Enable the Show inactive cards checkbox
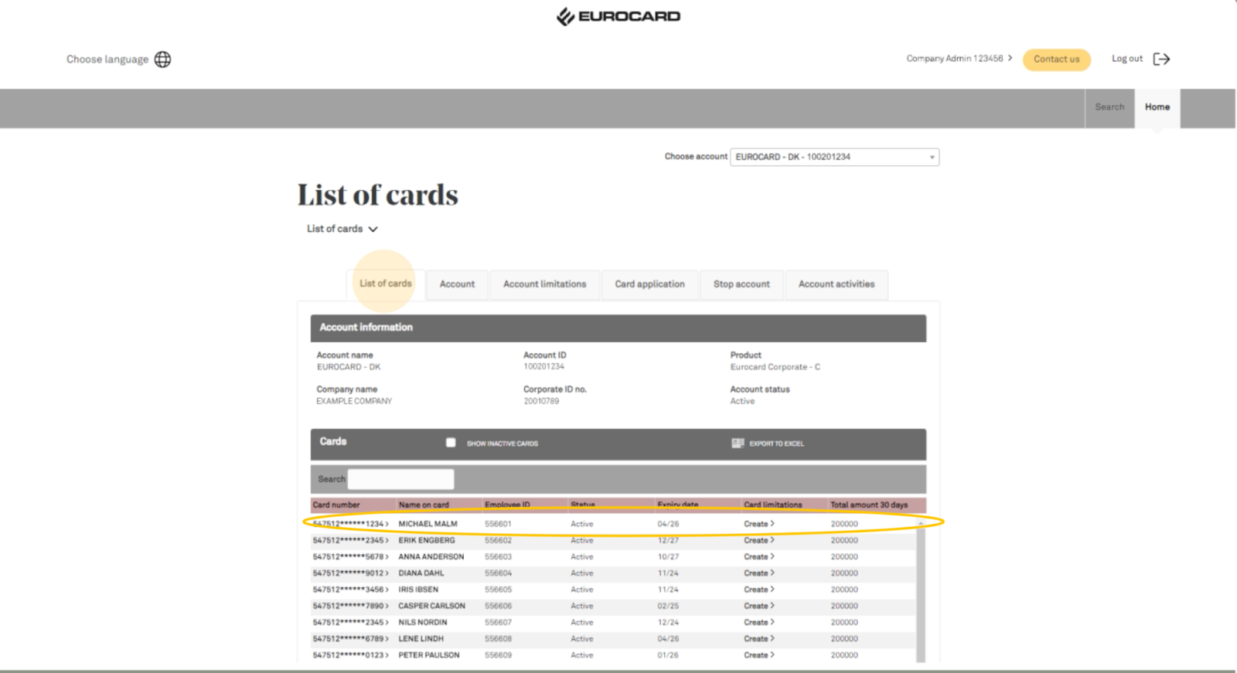Image resolution: width=1237 pixels, height=673 pixels. pos(451,443)
